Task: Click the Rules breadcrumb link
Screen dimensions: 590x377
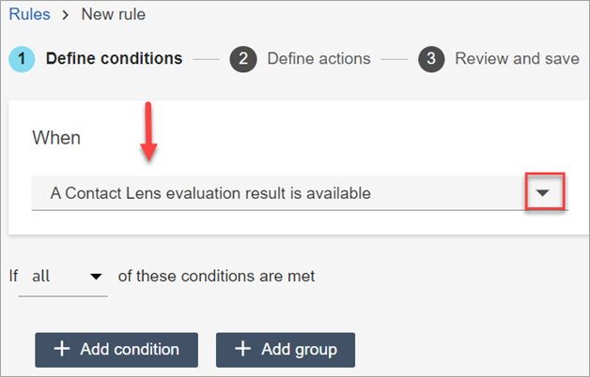Action: coord(29,14)
